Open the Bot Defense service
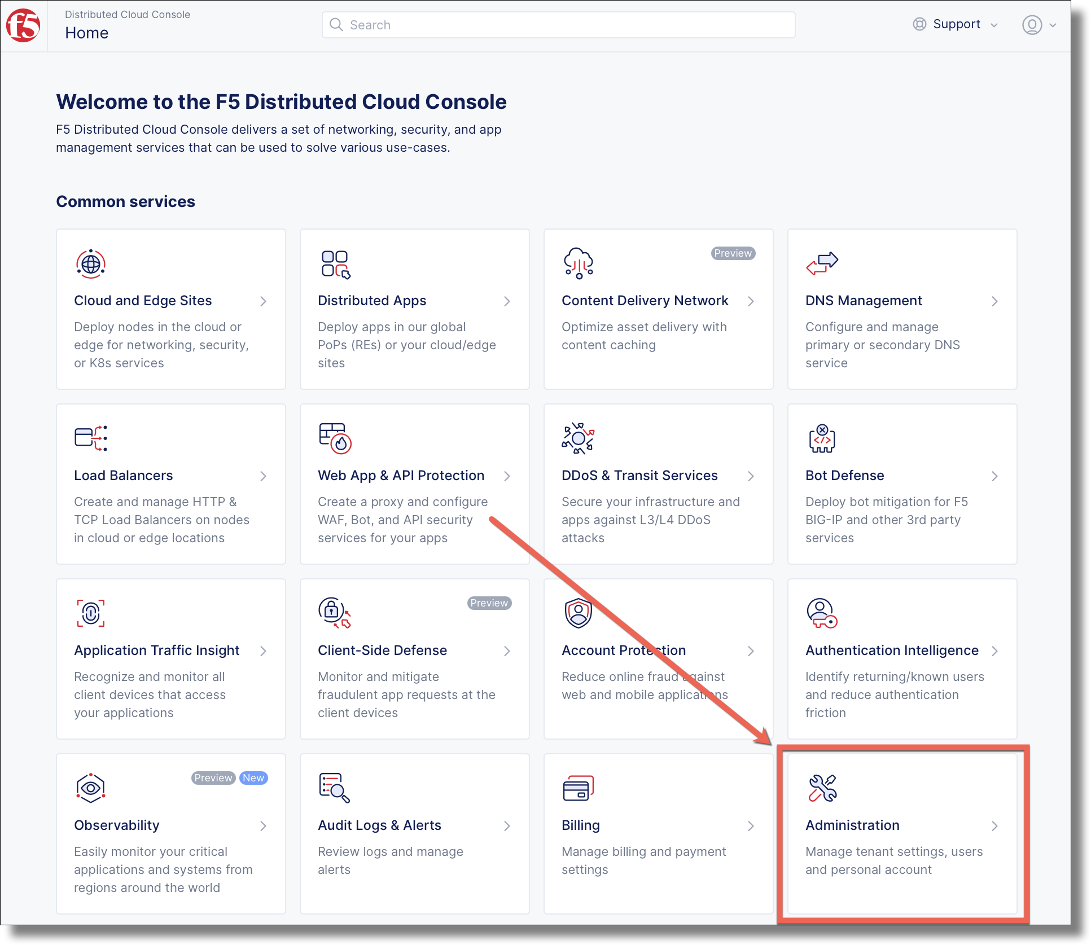 (902, 484)
